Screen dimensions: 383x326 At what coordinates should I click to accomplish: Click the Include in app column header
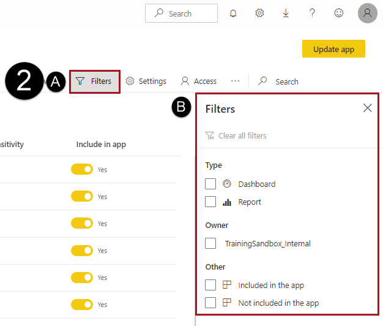tap(101, 144)
